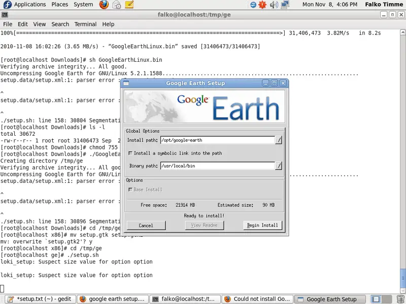Open the Places menu
This screenshot has height=304, width=406.
[x=60, y=5]
